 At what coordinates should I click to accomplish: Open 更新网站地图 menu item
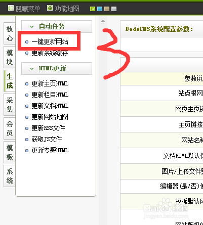50,117
